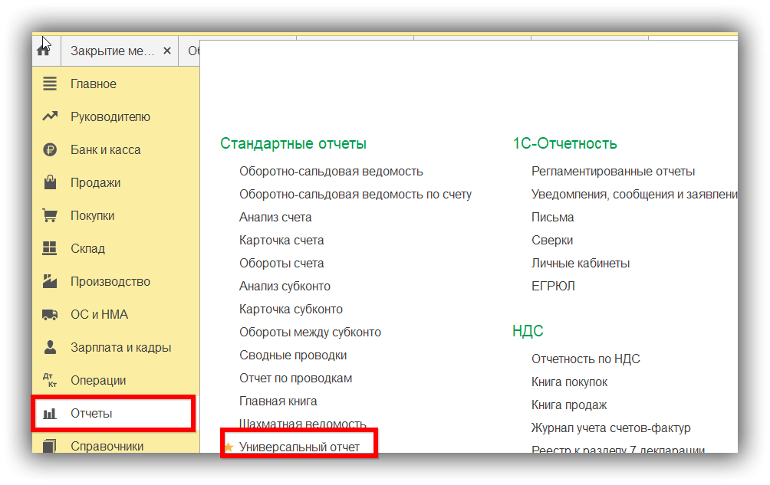Open the Книга покупок report
This screenshot has height=485, width=770.
[569, 382]
